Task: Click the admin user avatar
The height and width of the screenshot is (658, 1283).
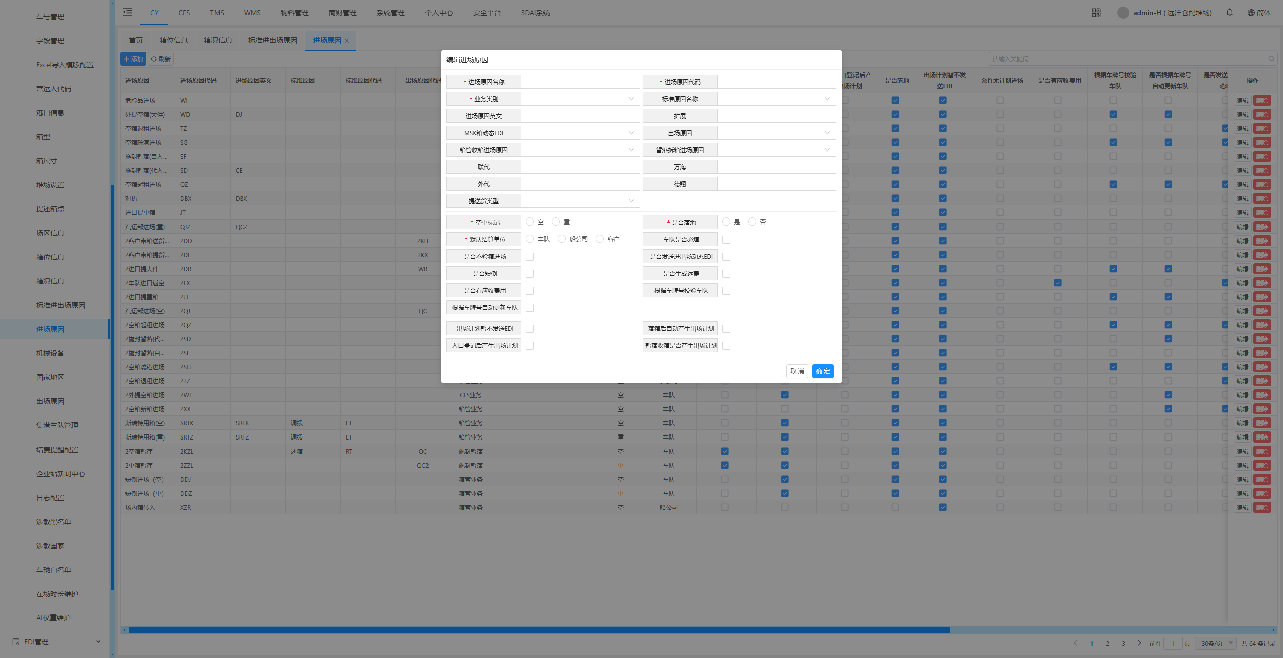Action: point(1123,13)
